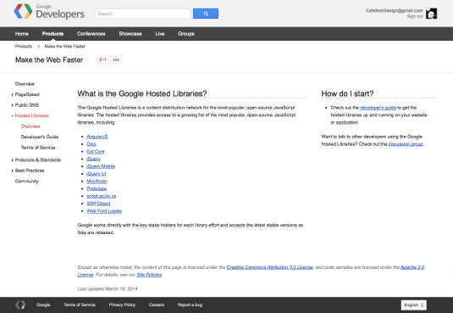Open the Apache 2.0 License link
This screenshot has width=453, height=313.
point(412,267)
